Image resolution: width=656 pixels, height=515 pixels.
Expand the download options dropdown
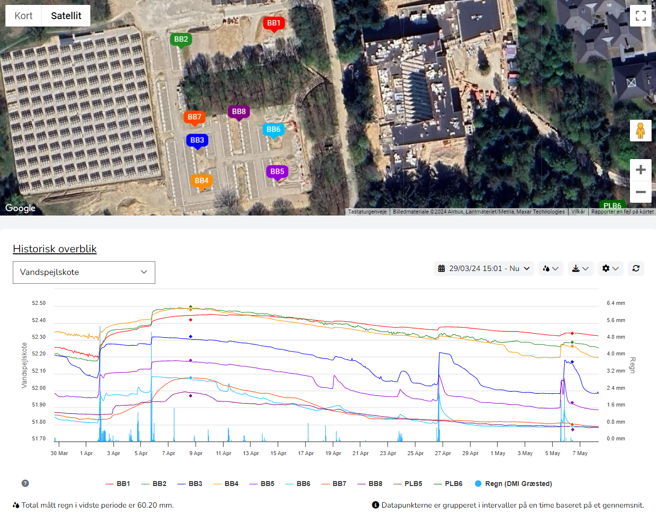pyautogui.click(x=581, y=269)
